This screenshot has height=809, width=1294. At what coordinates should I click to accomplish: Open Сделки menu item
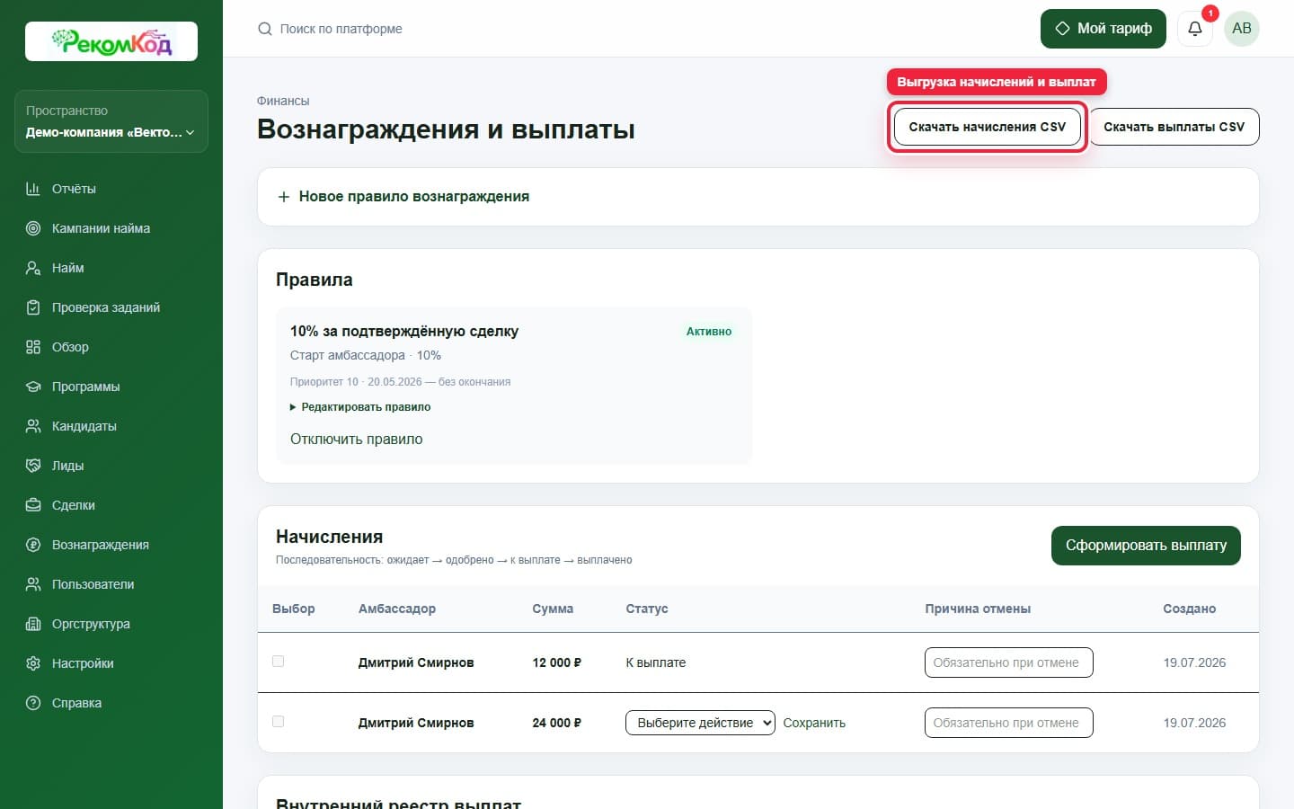coord(111,505)
